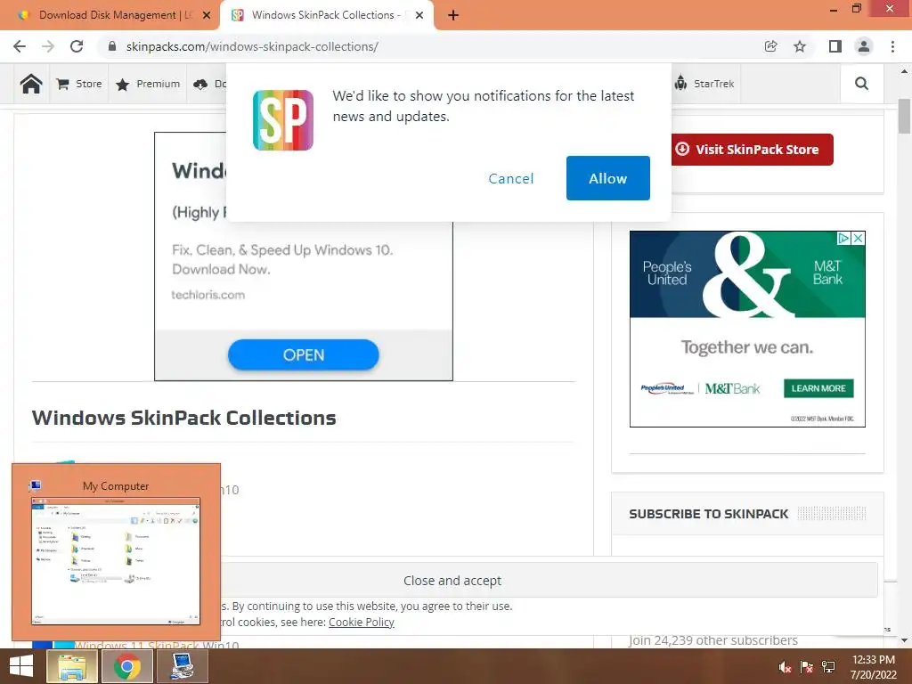Go back with the browser back arrow
Screen dimensions: 912x684
[20, 46]
